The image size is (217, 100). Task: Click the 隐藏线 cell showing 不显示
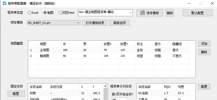(x=180, y=56)
